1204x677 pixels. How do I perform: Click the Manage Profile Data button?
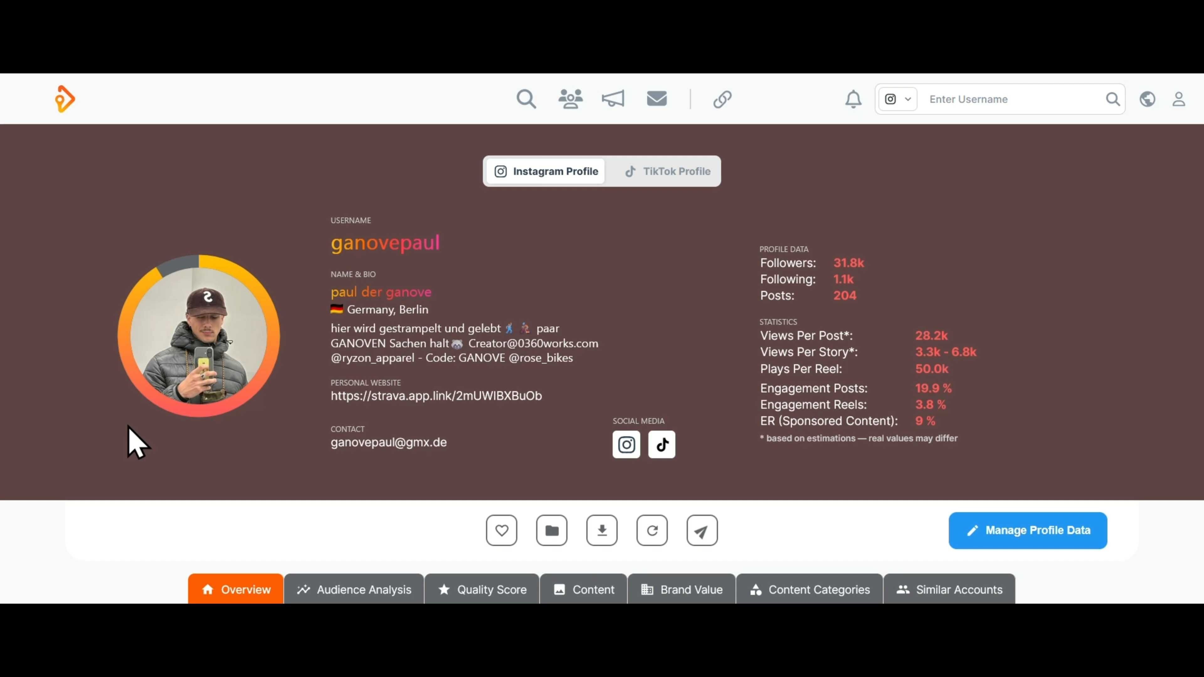point(1027,530)
